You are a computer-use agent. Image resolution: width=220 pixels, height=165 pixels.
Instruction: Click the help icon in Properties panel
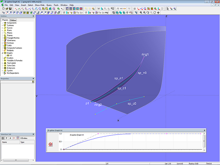[x=33, y=82]
